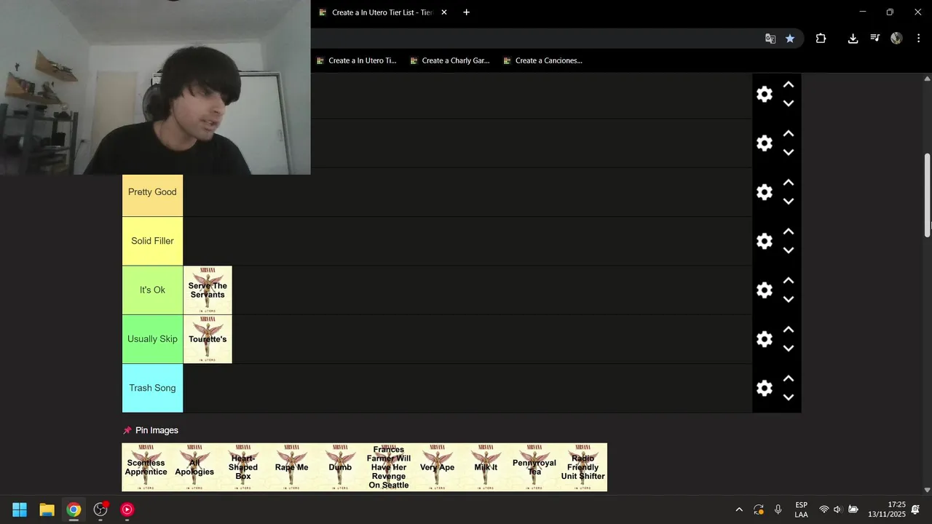Screen dimensions: 932x524
Task: Open the Wi-Fi network tray icon
Action: [824, 509]
